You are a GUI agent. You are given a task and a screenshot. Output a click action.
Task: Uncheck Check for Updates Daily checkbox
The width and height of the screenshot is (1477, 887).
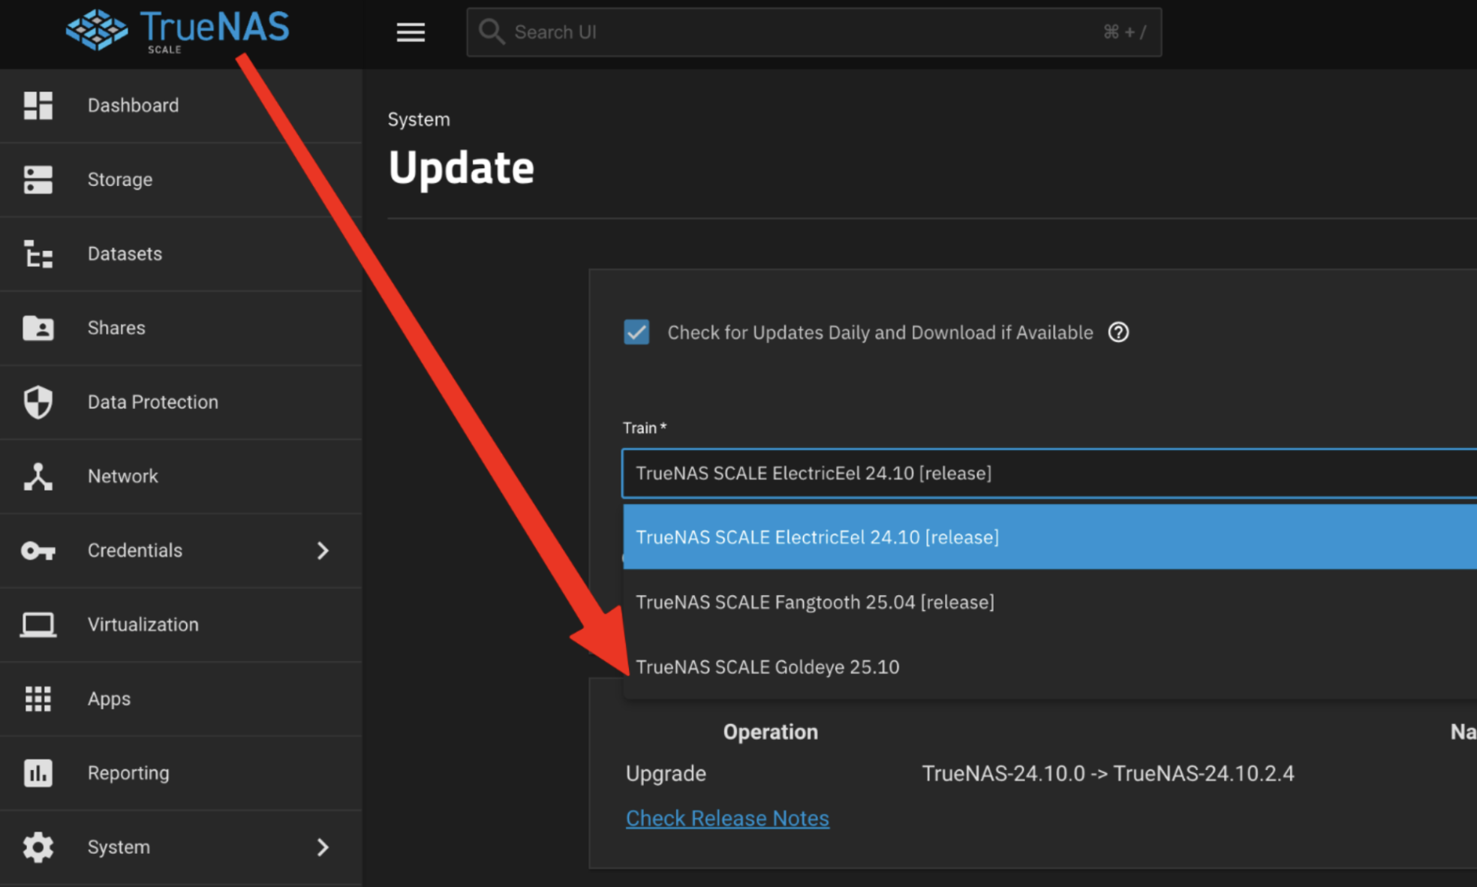(x=636, y=332)
